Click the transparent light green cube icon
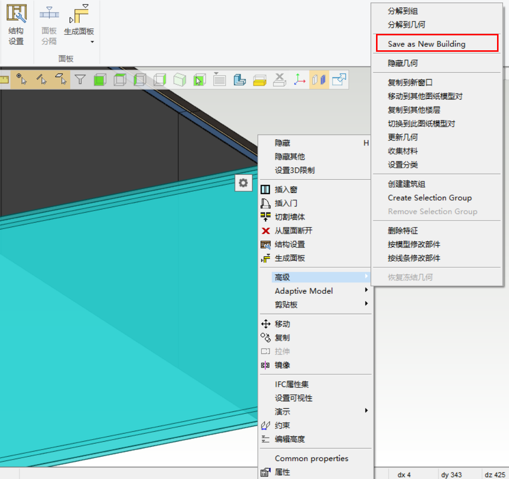Viewport: 509px width, 479px height. 179,80
